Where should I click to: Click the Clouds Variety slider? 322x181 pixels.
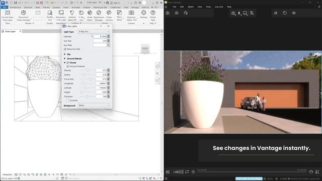[x=87, y=75]
